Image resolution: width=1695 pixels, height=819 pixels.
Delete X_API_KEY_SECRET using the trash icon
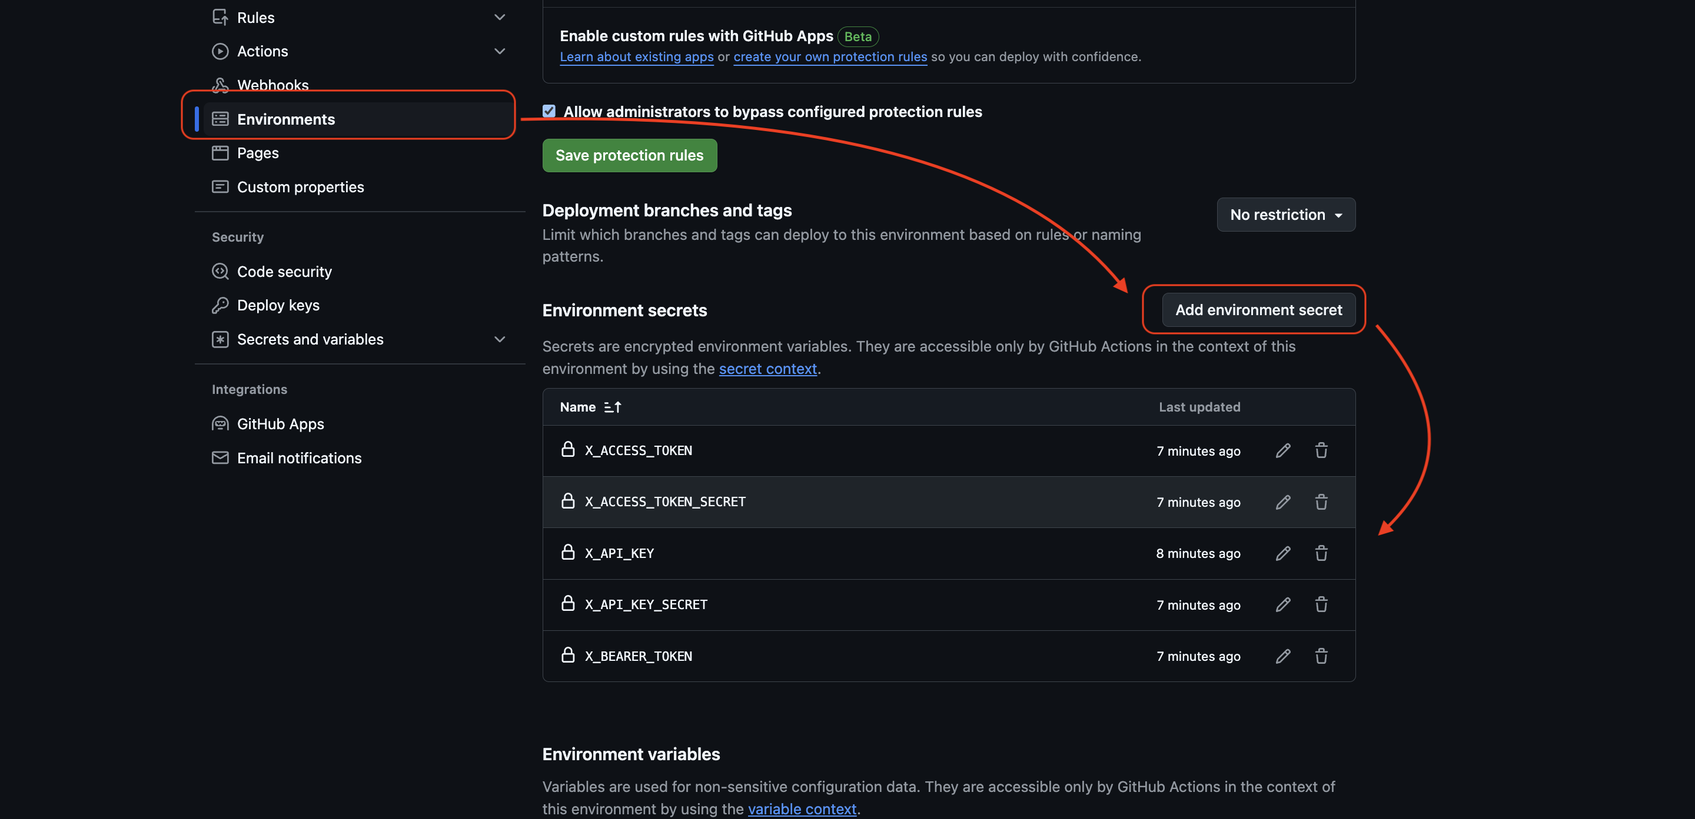(1321, 604)
